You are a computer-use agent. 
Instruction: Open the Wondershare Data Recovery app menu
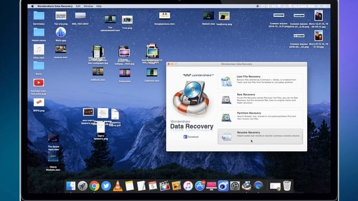[55, 6]
